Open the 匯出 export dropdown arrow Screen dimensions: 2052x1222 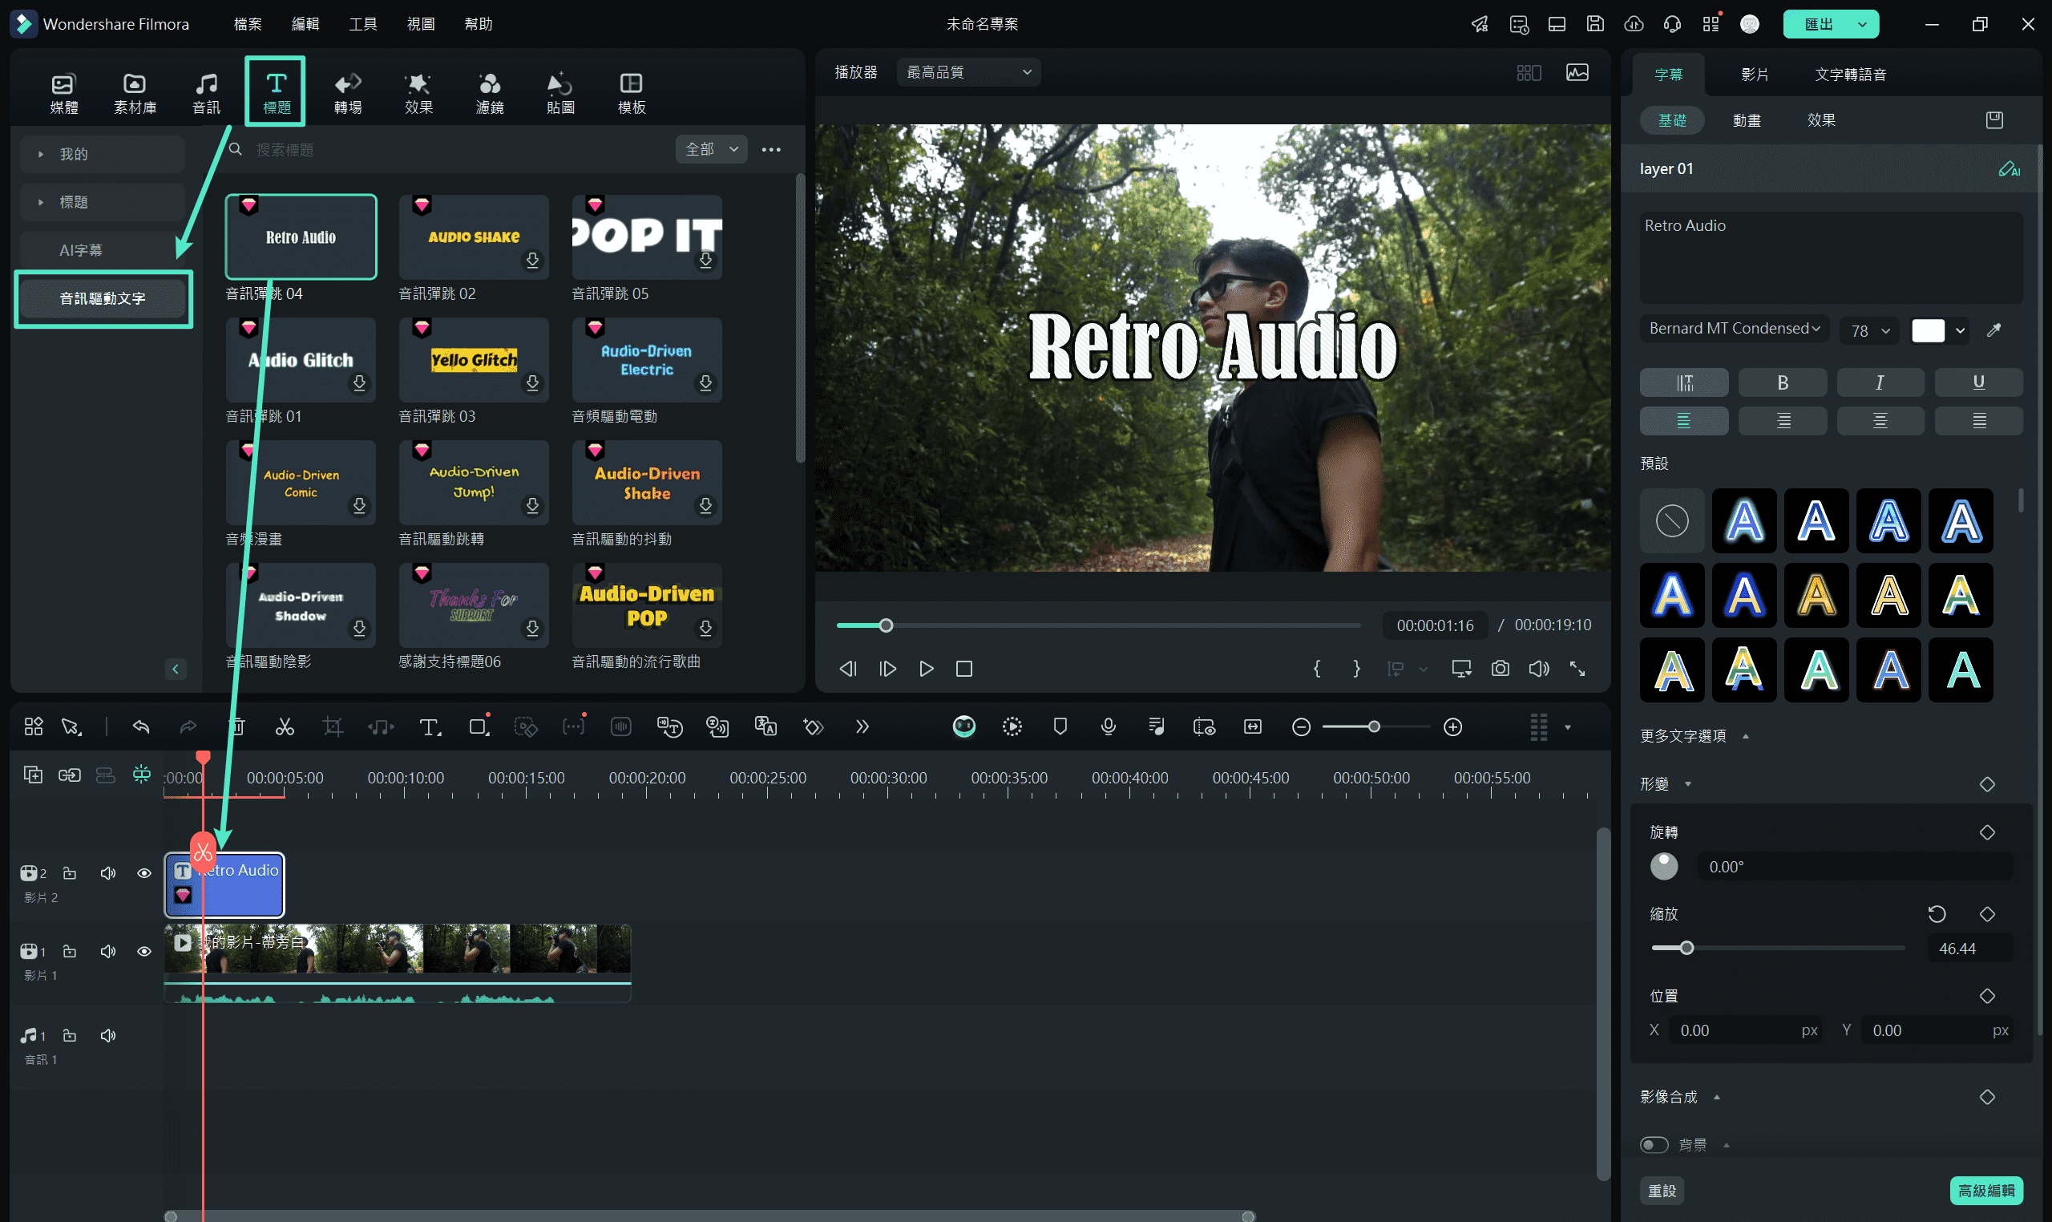tap(1861, 25)
